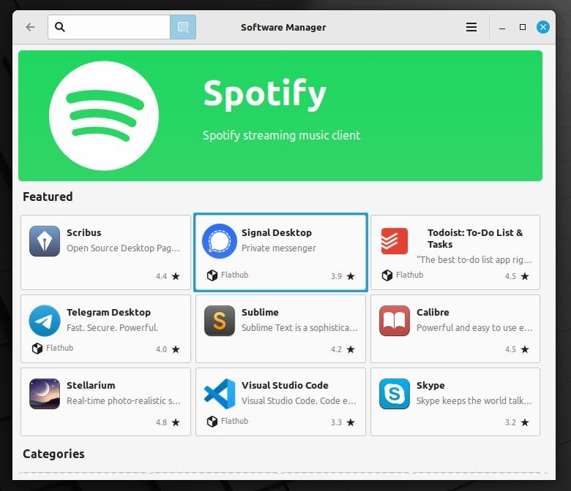Click 'Skype keeps the world talk...' description
The width and height of the screenshot is (571, 491).
[474, 400]
